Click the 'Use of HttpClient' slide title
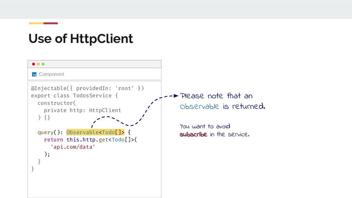Image resolution: width=352 pixels, height=198 pixels. [x=81, y=38]
